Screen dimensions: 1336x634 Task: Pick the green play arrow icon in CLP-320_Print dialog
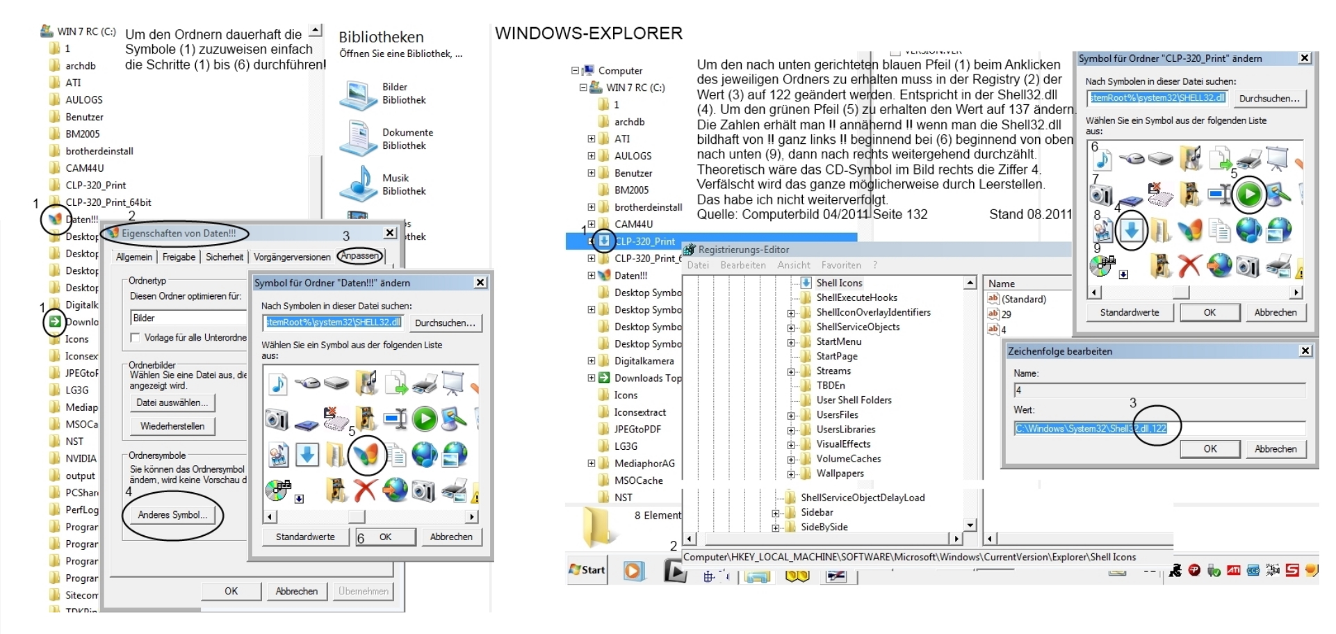point(1249,195)
